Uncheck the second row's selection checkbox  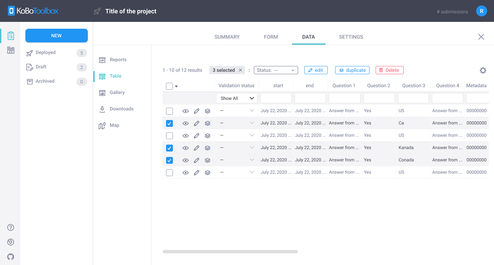(169, 123)
